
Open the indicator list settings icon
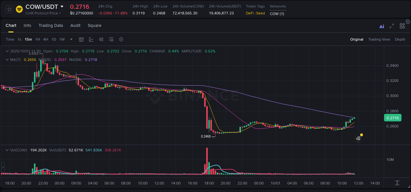111,39
